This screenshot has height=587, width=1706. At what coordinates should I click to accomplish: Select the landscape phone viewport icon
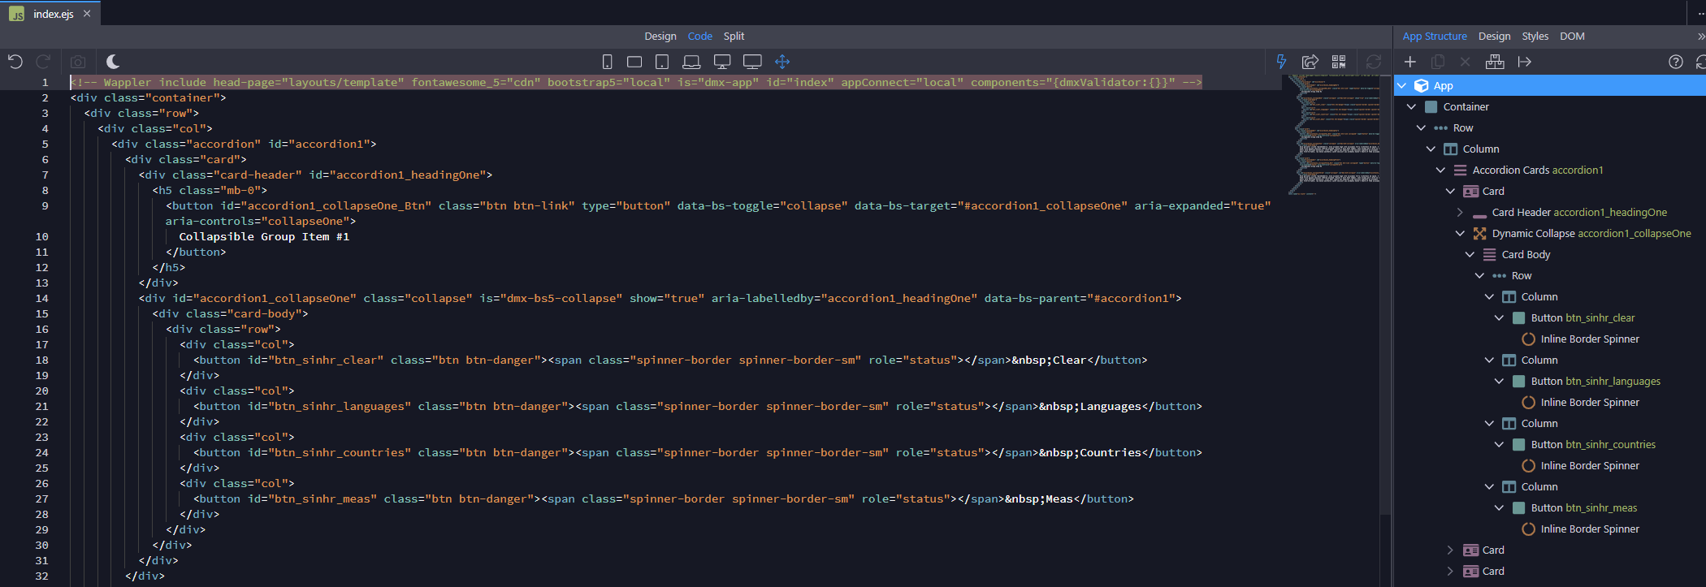(x=634, y=62)
